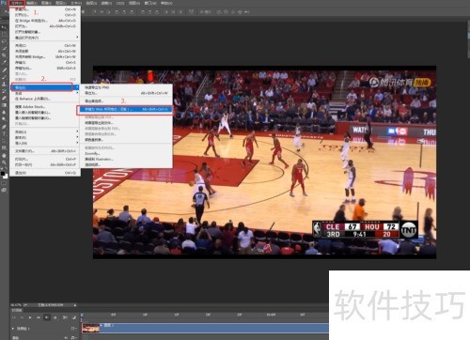The width and height of the screenshot is (470, 340).
Task: Select the Hand tool
Action: coord(4,156)
